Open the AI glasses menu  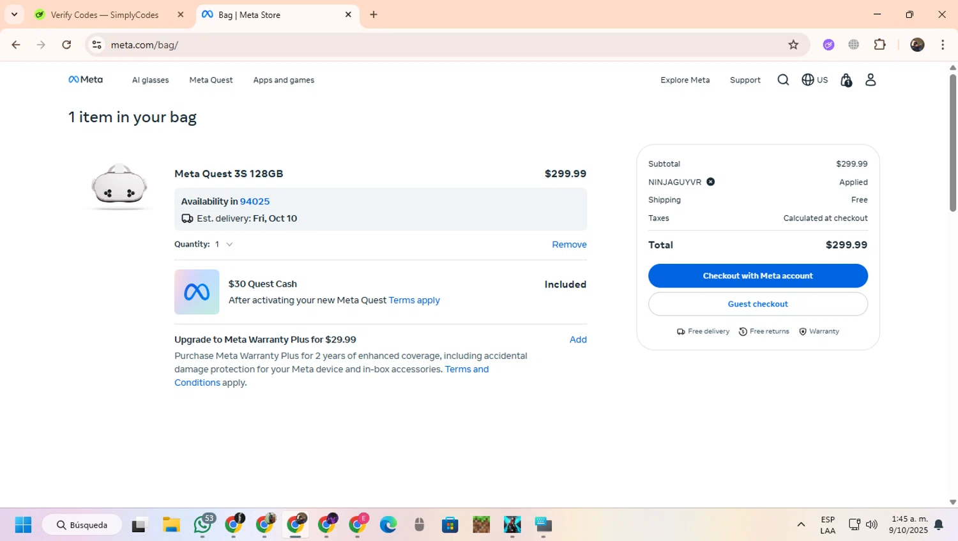(151, 80)
